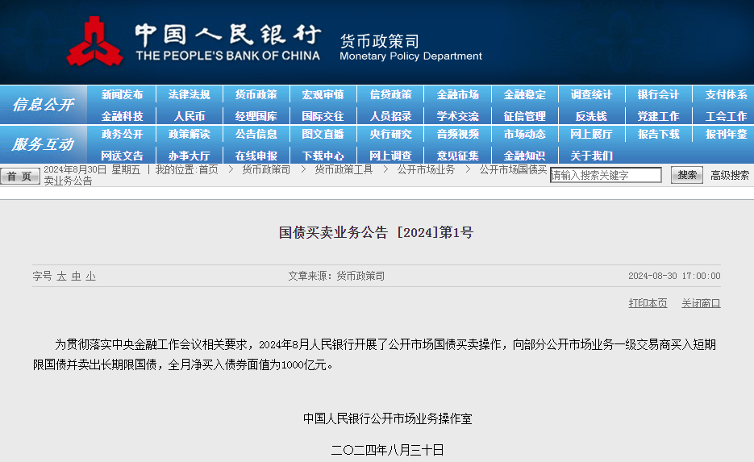Image resolution: width=754 pixels, height=462 pixels.
Task: Select 经理国库 menu item
Action: [x=256, y=116]
